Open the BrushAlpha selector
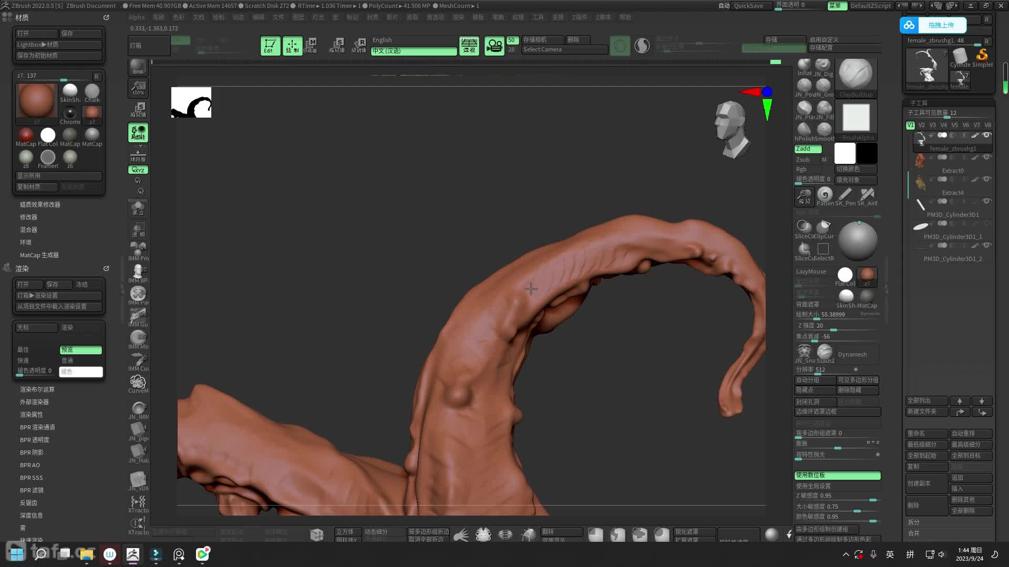 tap(856, 120)
